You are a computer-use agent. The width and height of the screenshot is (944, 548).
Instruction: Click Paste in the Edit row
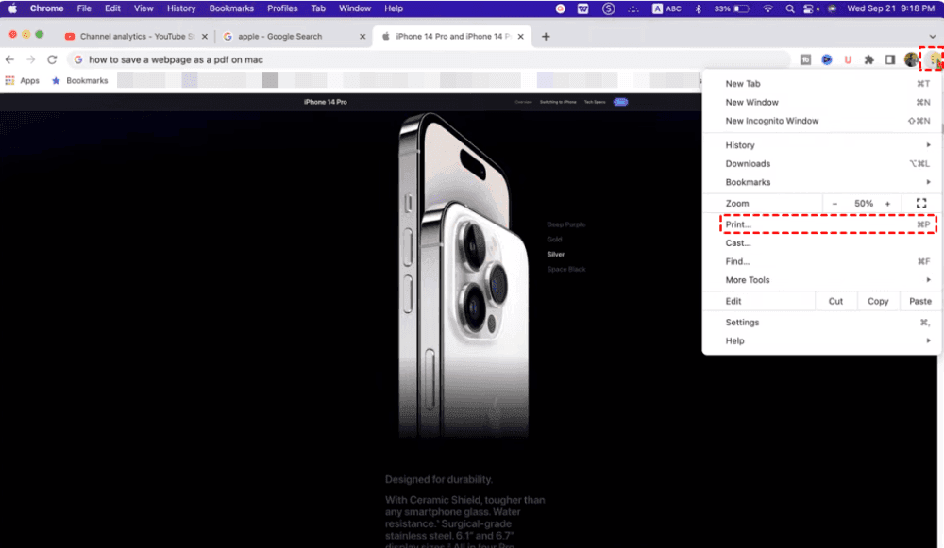click(919, 302)
